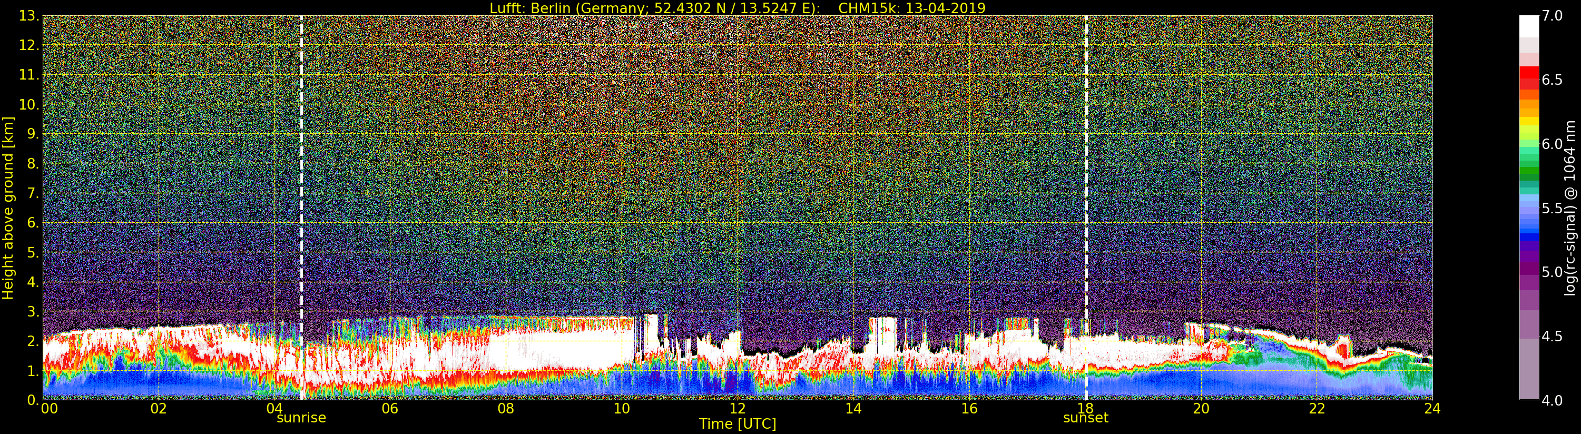Click the 24 hour tick on the time axis
This screenshot has width=1581, height=434.
(x=1432, y=409)
